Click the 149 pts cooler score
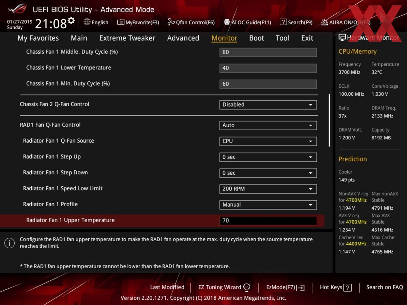 tap(347, 180)
